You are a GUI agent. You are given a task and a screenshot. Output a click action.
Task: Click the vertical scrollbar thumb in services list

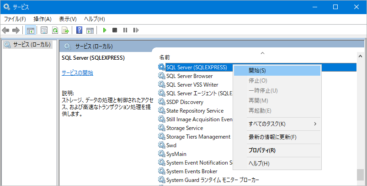(360, 175)
